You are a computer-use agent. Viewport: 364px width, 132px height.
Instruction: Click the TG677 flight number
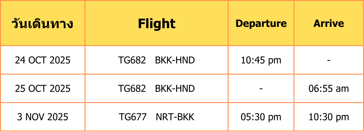pos(133,117)
